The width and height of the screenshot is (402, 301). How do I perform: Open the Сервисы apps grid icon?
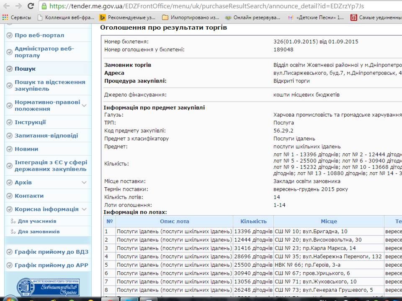point(5,18)
